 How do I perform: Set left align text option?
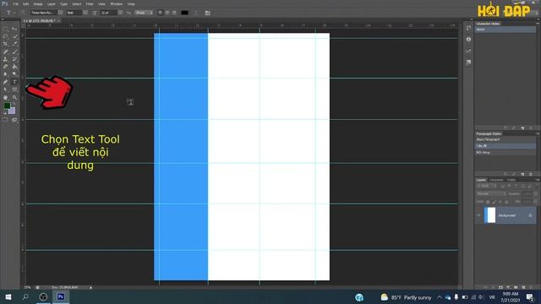(x=160, y=13)
